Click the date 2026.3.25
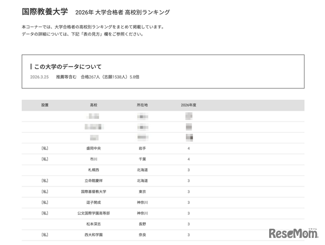The height and width of the screenshot is (245, 325). point(40,77)
